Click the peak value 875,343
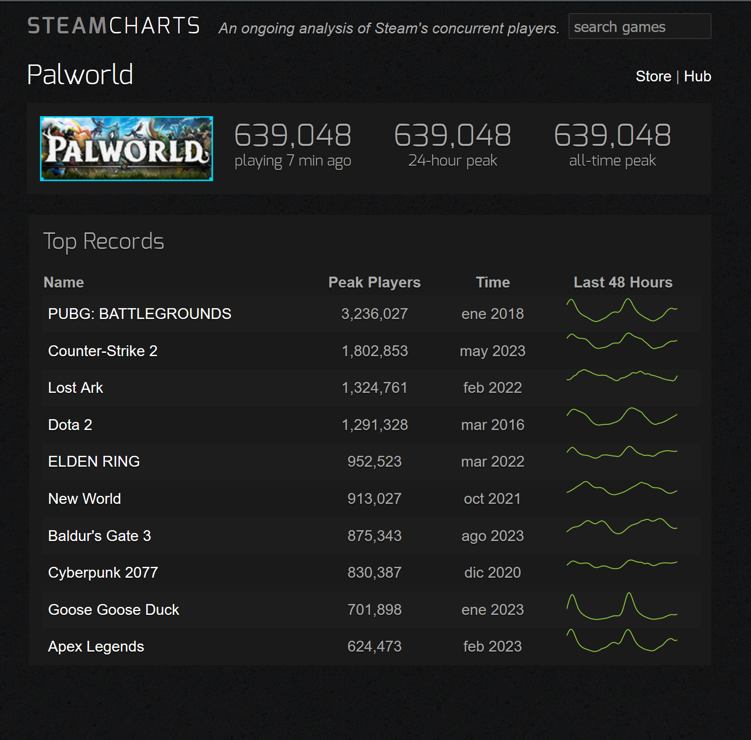751x740 pixels. (374, 536)
